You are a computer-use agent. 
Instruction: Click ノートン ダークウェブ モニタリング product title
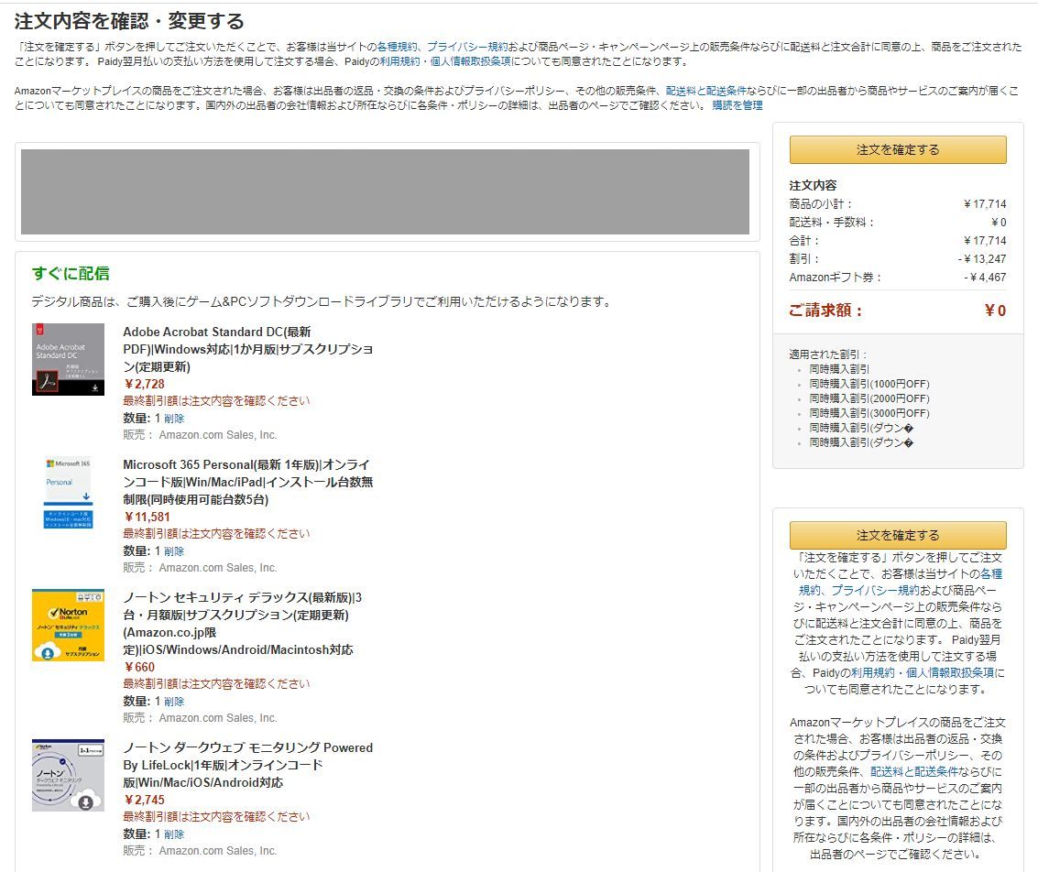tap(248, 765)
